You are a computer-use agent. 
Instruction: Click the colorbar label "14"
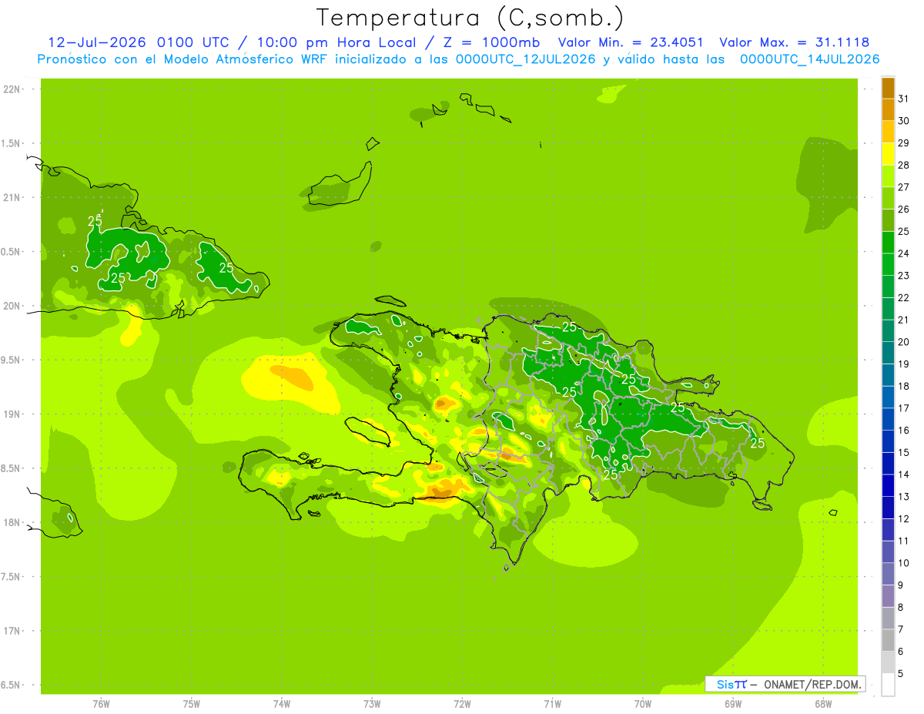903,474
